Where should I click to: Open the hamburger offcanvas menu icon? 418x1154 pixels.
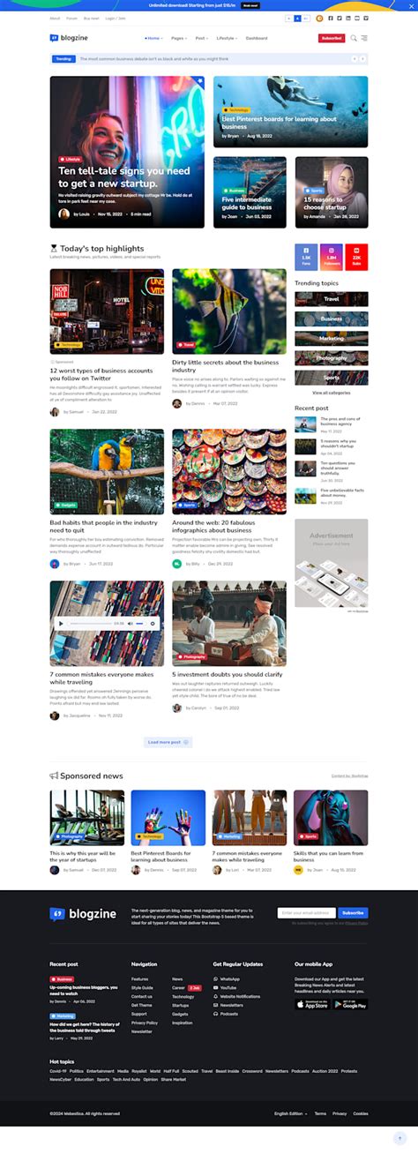coord(364,38)
